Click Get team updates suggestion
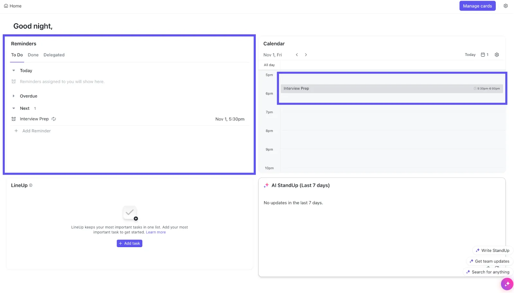The width and height of the screenshot is (514, 293). (x=489, y=261)
